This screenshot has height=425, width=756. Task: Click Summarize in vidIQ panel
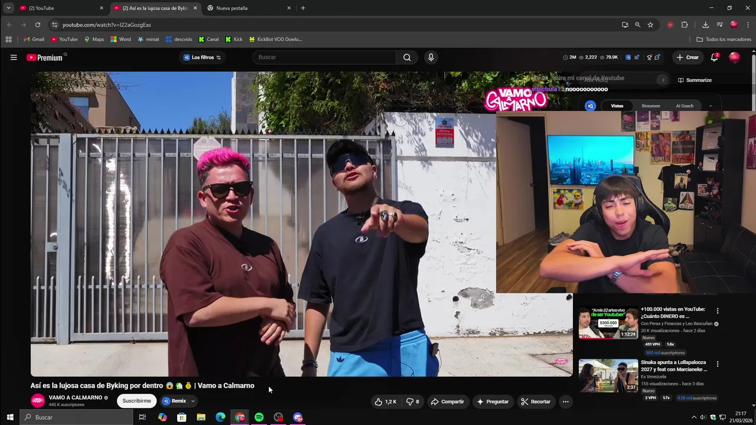coord(695,80)
